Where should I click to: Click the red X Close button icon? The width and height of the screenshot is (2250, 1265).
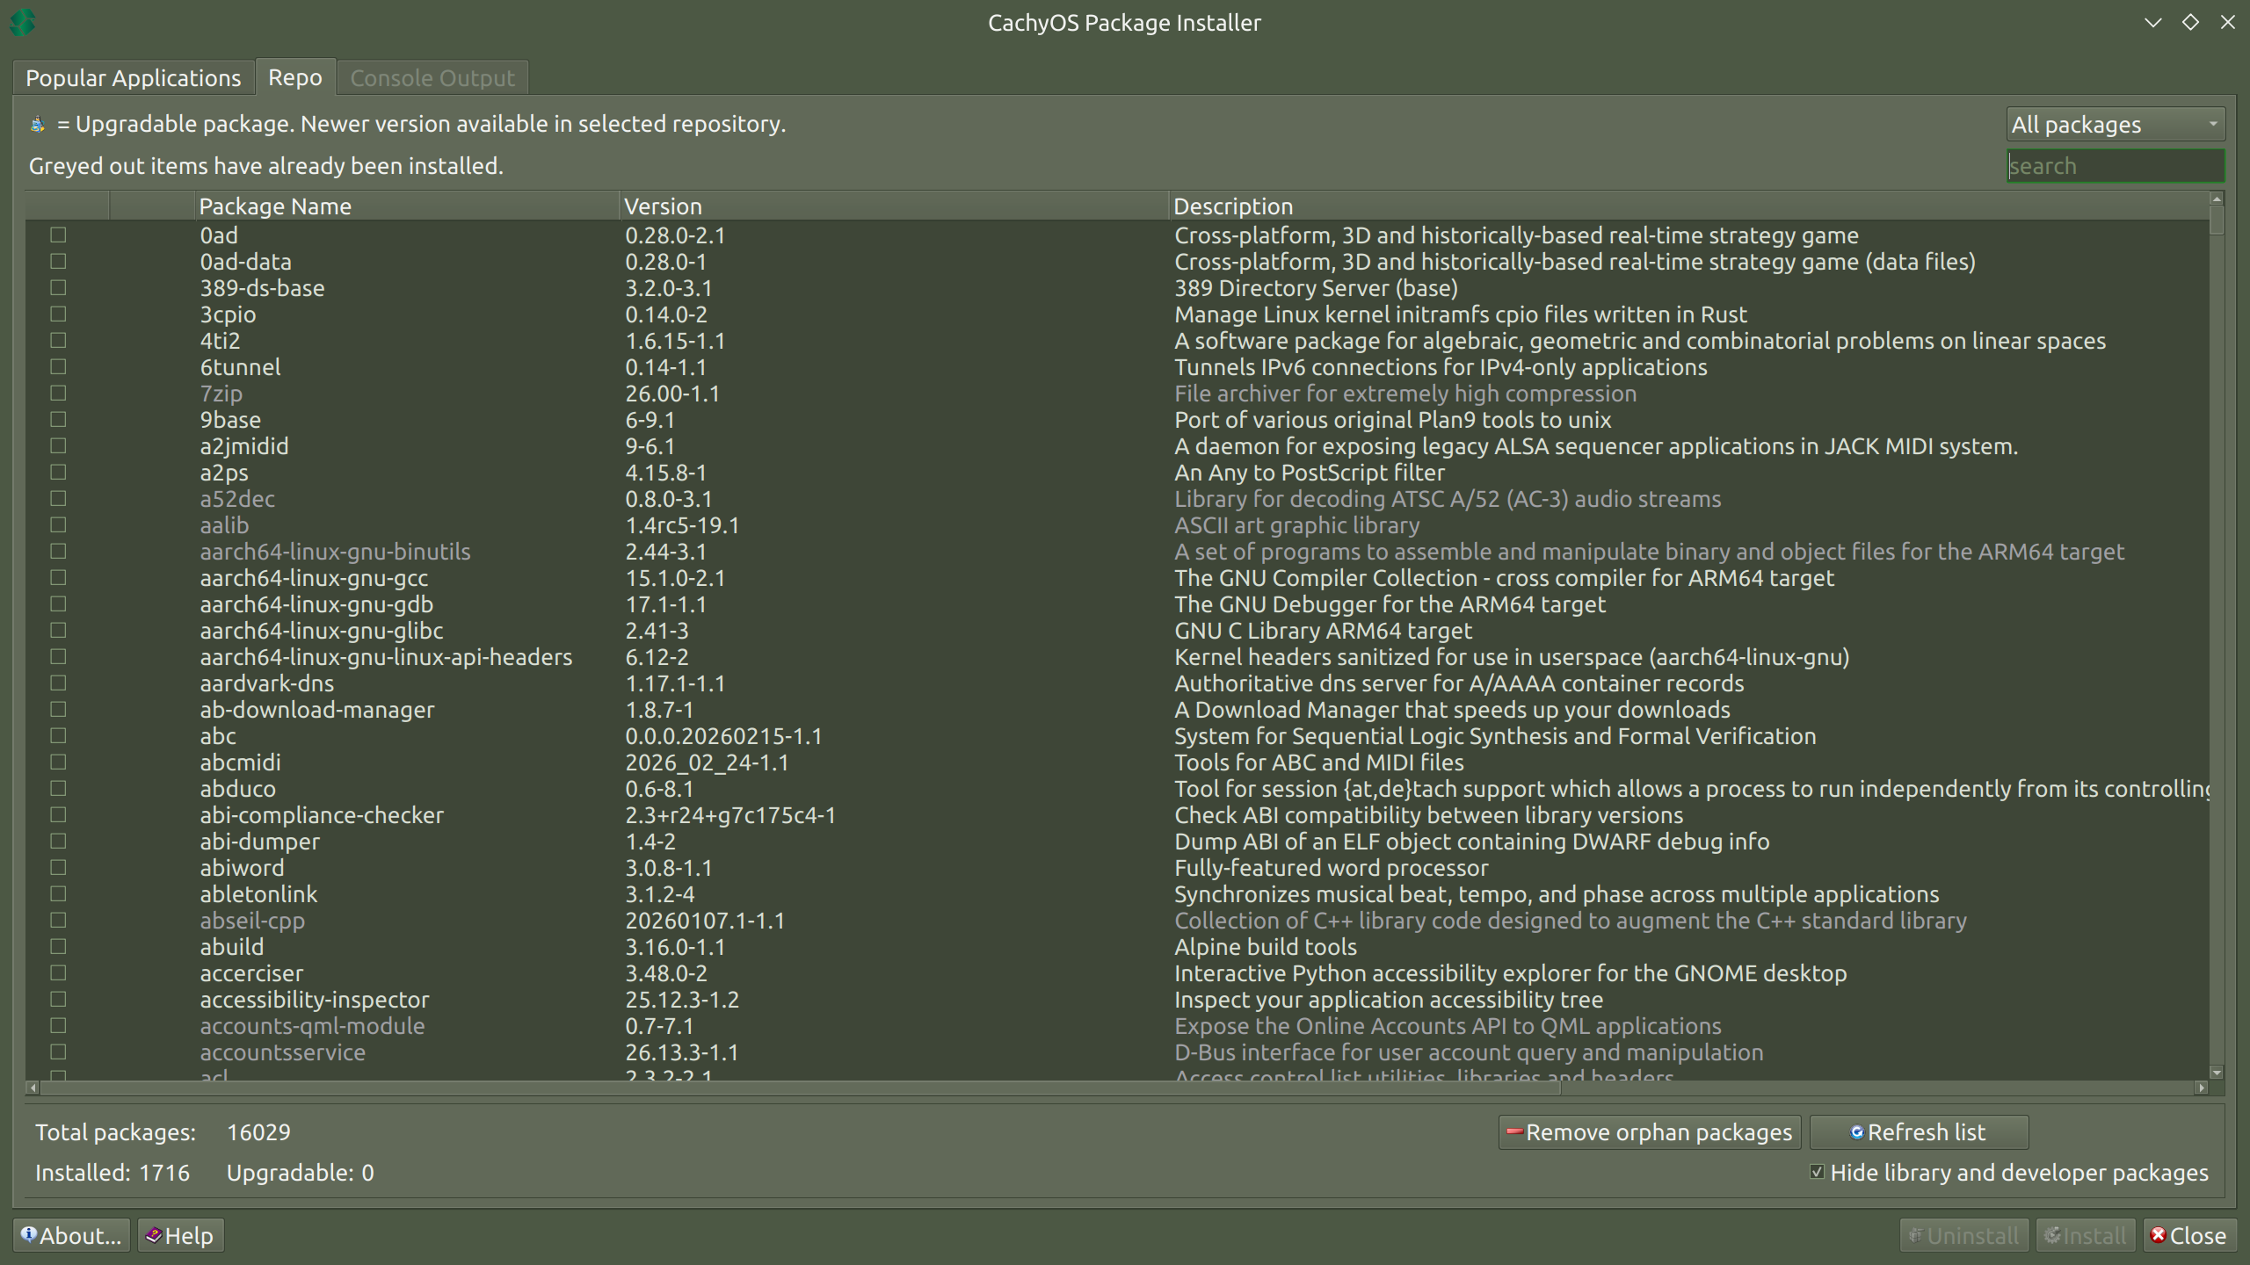(2158, 1235)
